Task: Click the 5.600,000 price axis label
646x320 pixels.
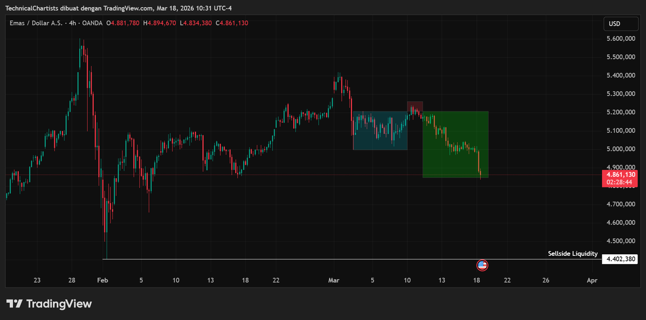Action: [x=622, y=39]
